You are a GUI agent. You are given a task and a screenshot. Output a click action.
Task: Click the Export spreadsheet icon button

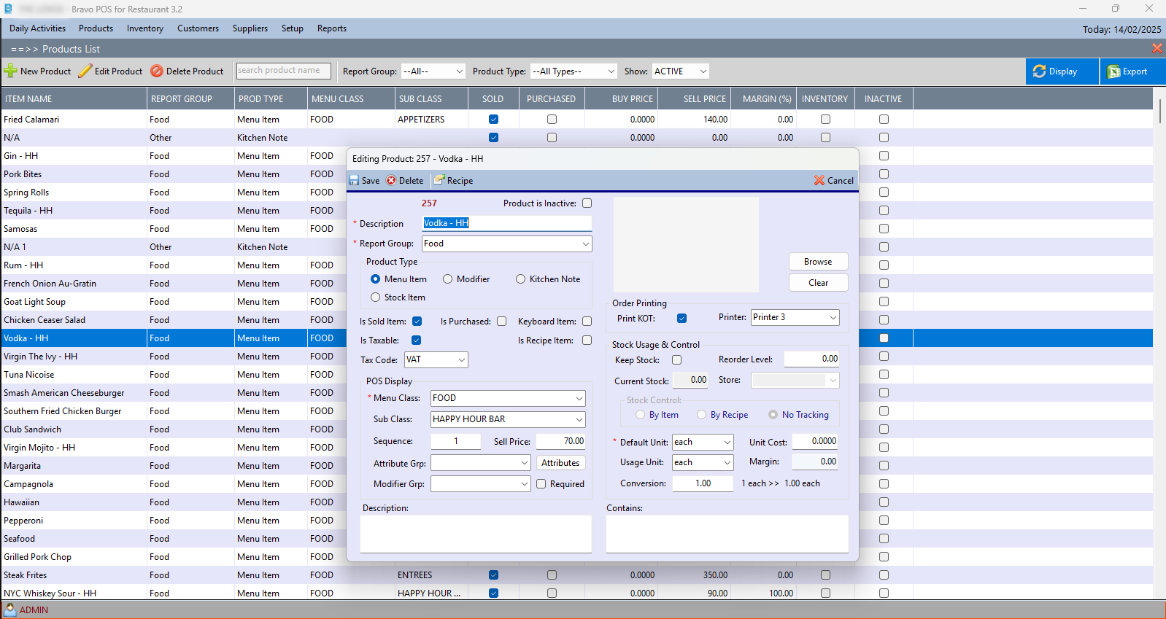pos(1113,71)
